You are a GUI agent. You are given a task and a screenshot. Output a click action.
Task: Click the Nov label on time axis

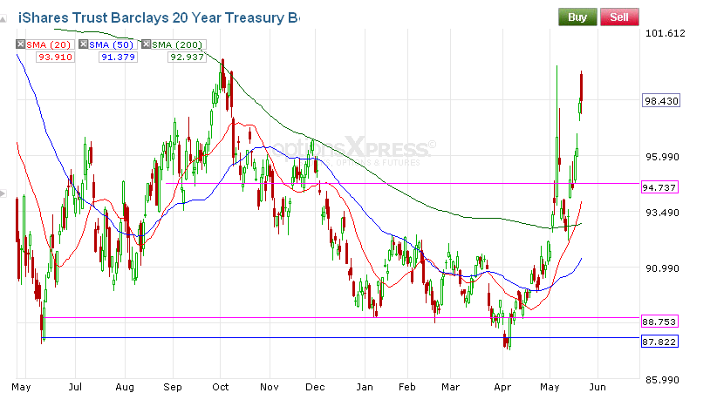pyautogui.click(x=270, y=387)
